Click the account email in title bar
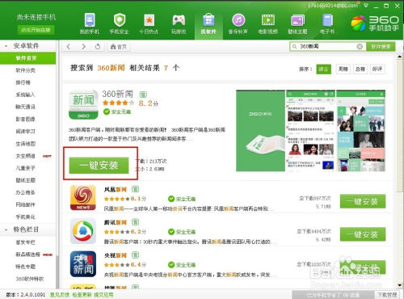The image size is (404, 299). point(333,6)
